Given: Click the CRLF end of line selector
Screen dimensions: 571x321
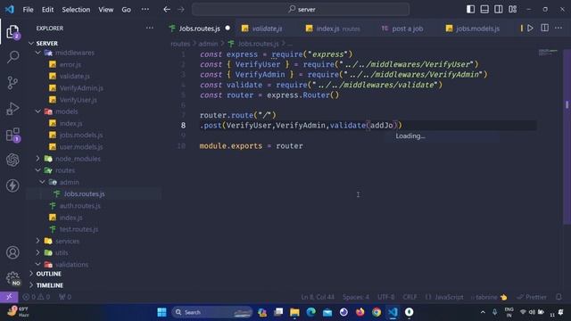Looking at the screenshot, I should [x=410, y=297].
